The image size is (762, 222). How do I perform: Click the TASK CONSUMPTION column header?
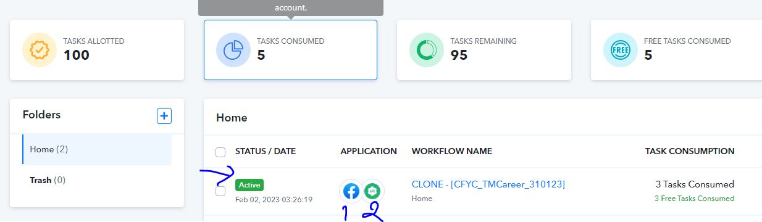690,151
